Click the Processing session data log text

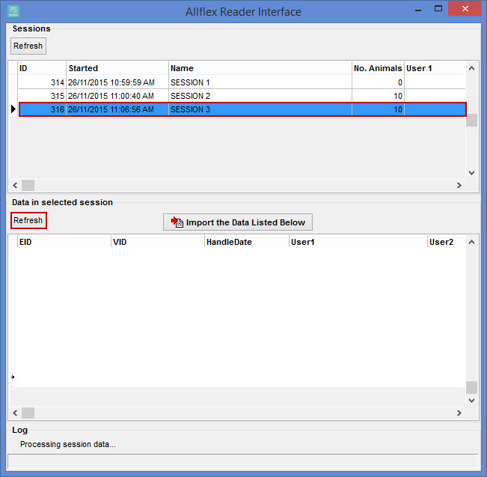pos(68,444)
